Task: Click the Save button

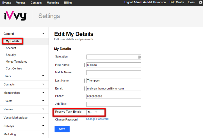Action: pyautogui.click(x=62, y=129)
